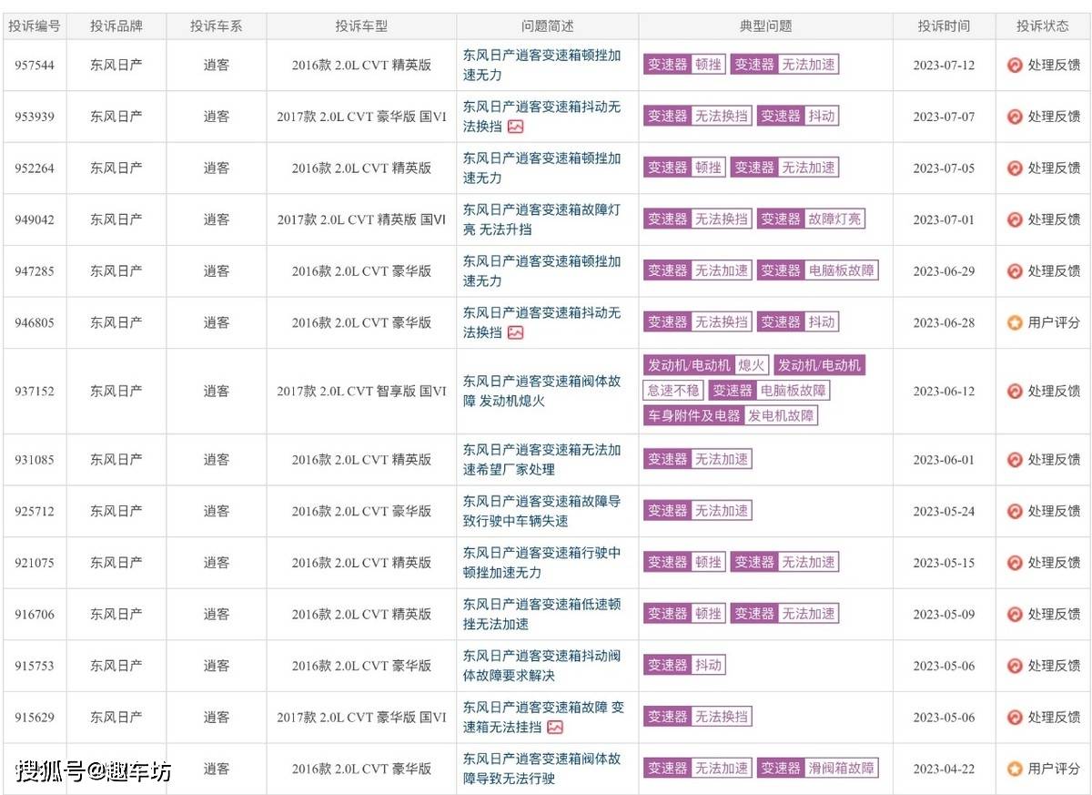
Task: Click image icon in complaint 915629 description
Action: tap(554, 727)
